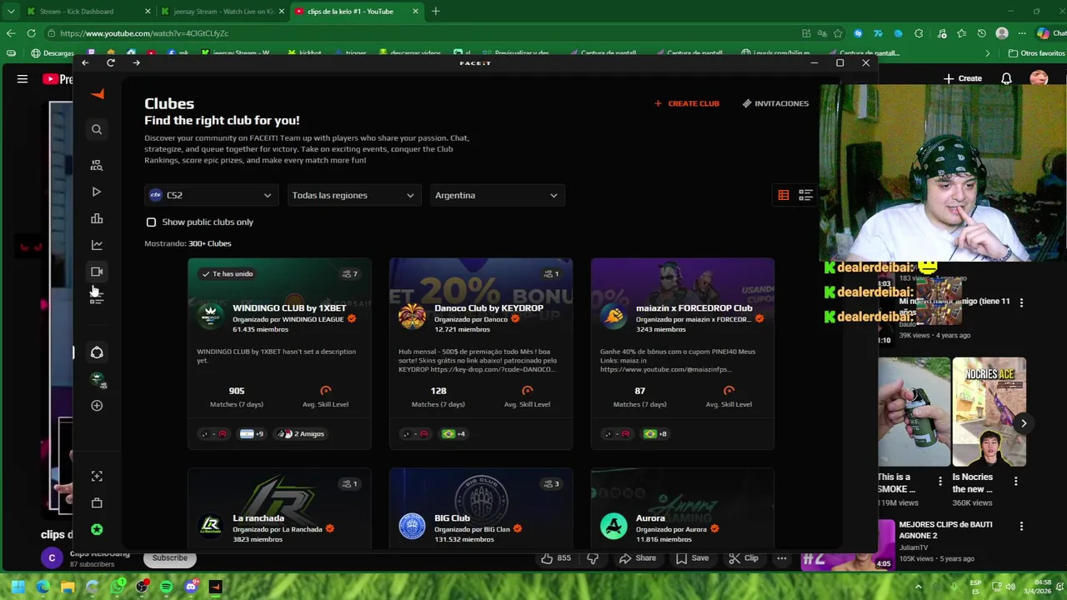Image resolution: width=1067 pixels, height=600 pixels.
Task: Click the focus frame icon in sidebar
Action: [97, 476]
